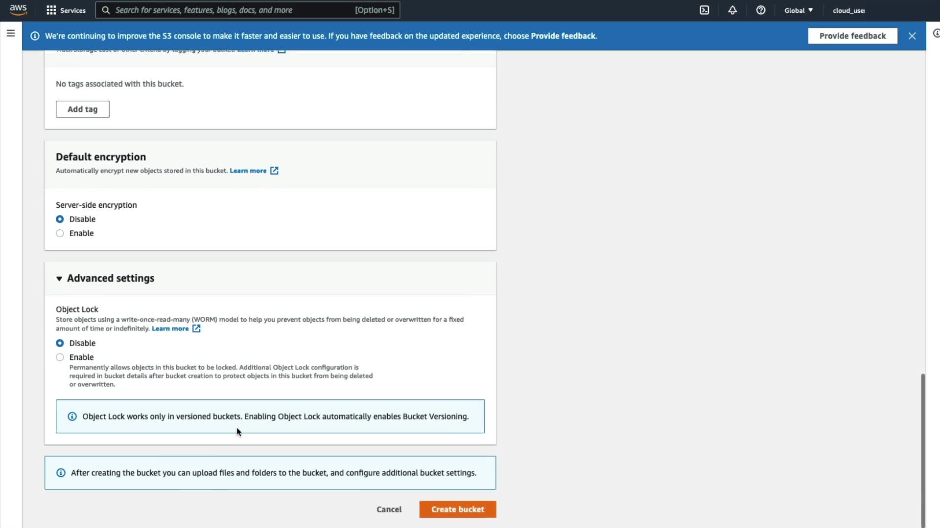
Task: Select Enable under Object Lock
Action: [x=60, y=357]
